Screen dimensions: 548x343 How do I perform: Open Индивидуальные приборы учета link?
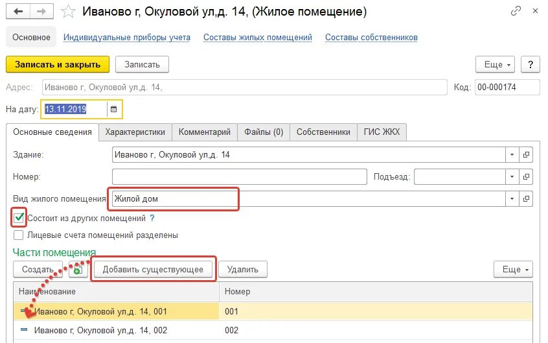click(127, 37)
